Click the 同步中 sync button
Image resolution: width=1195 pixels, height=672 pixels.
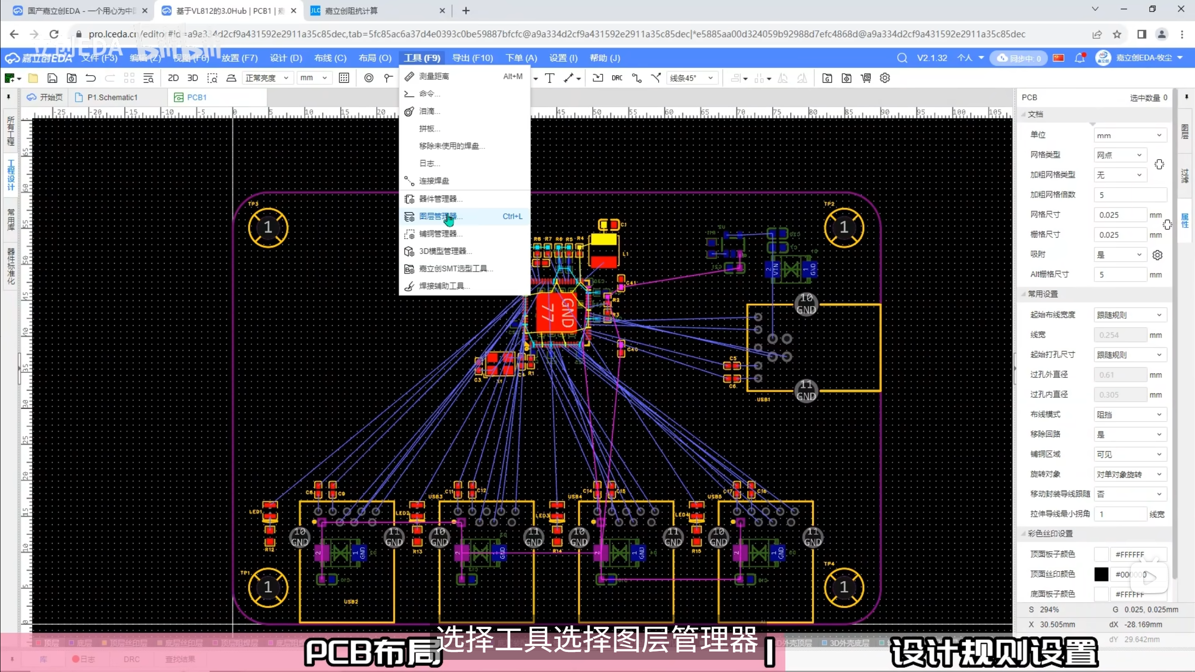pyautogui.click(x=1019, y=58)
